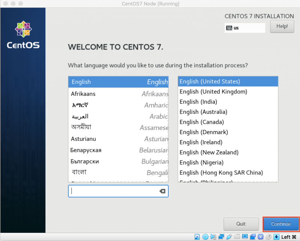Pick the Assamese language row
This screenshot has height=241, width=300.
pos(118,127)
